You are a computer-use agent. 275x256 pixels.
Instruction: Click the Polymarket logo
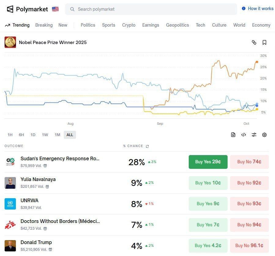pyautogui.click(x=27, y=9)
